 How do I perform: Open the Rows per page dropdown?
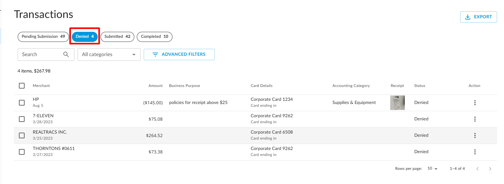[x=432, y=169]
